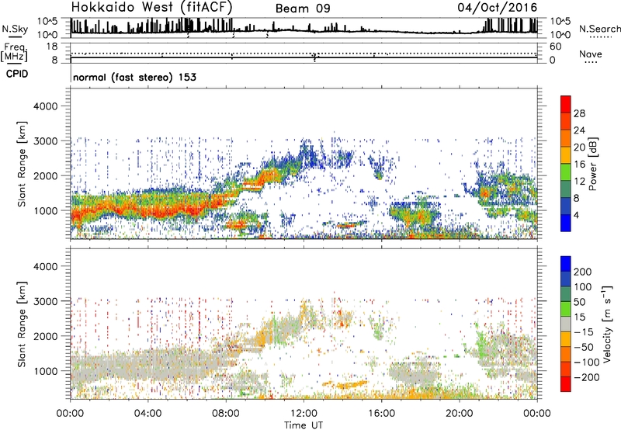The width and height of the screenshot is (621, 430).
Task: Click the '08:00' time tick label
Action: click(226, 414)
